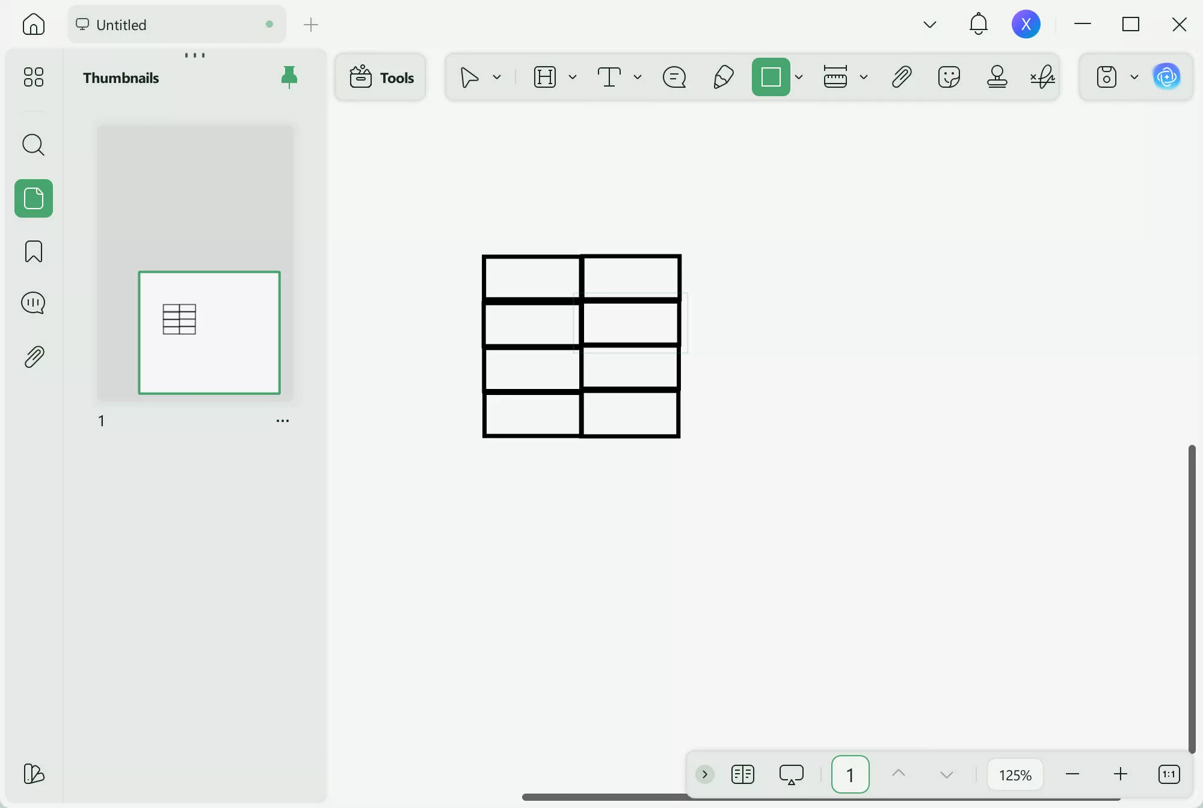
Task: Open the Comments panel icon
Action: click(x=34, y=303)
